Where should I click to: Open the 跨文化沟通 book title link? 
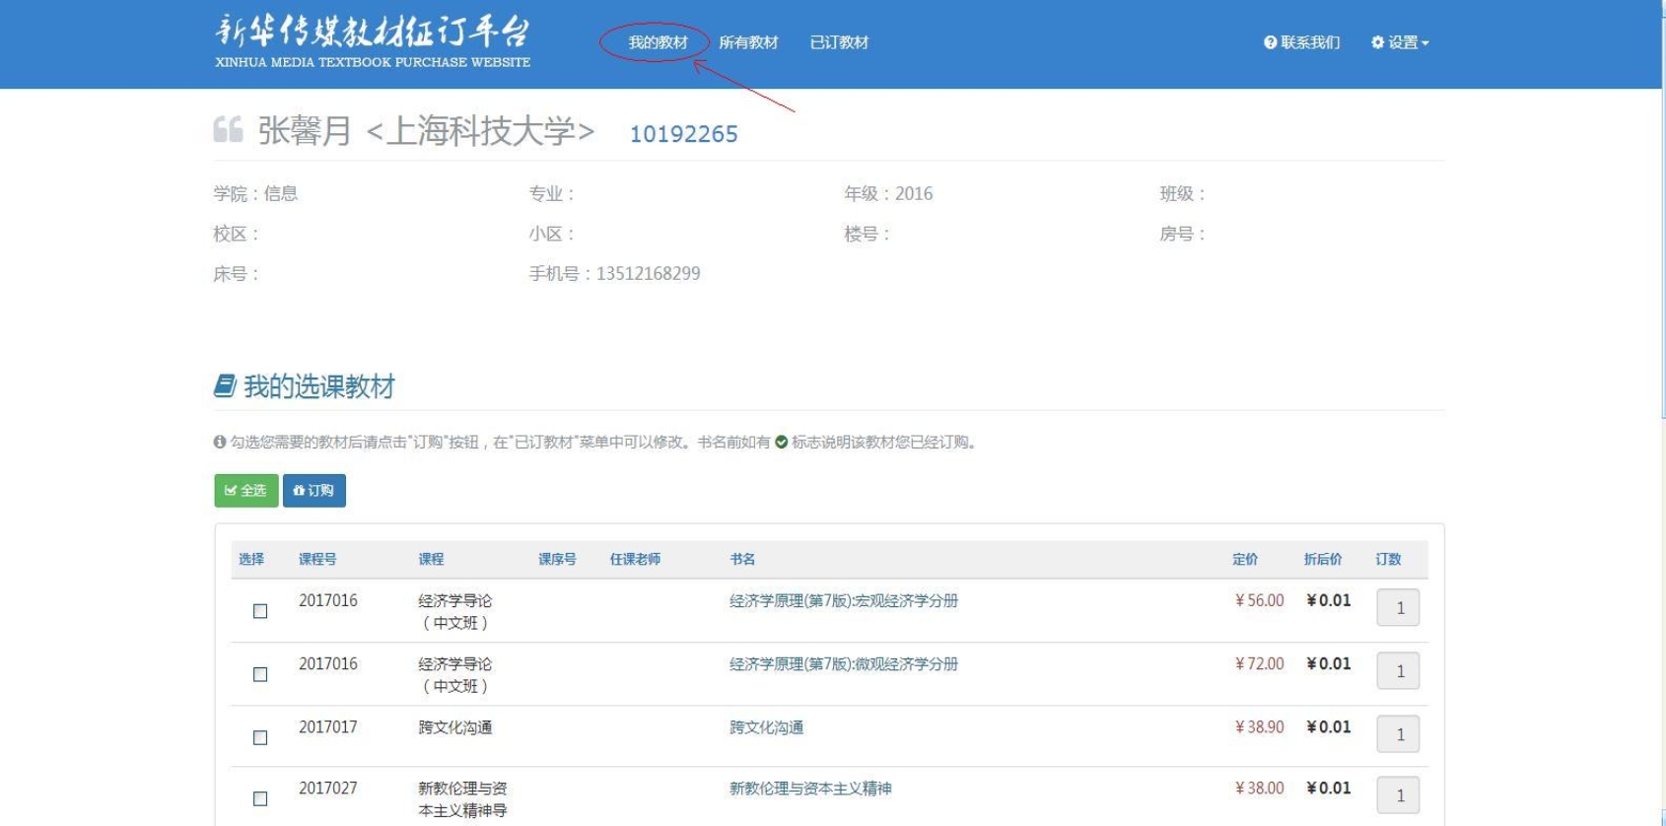click(x=766, y=727)
